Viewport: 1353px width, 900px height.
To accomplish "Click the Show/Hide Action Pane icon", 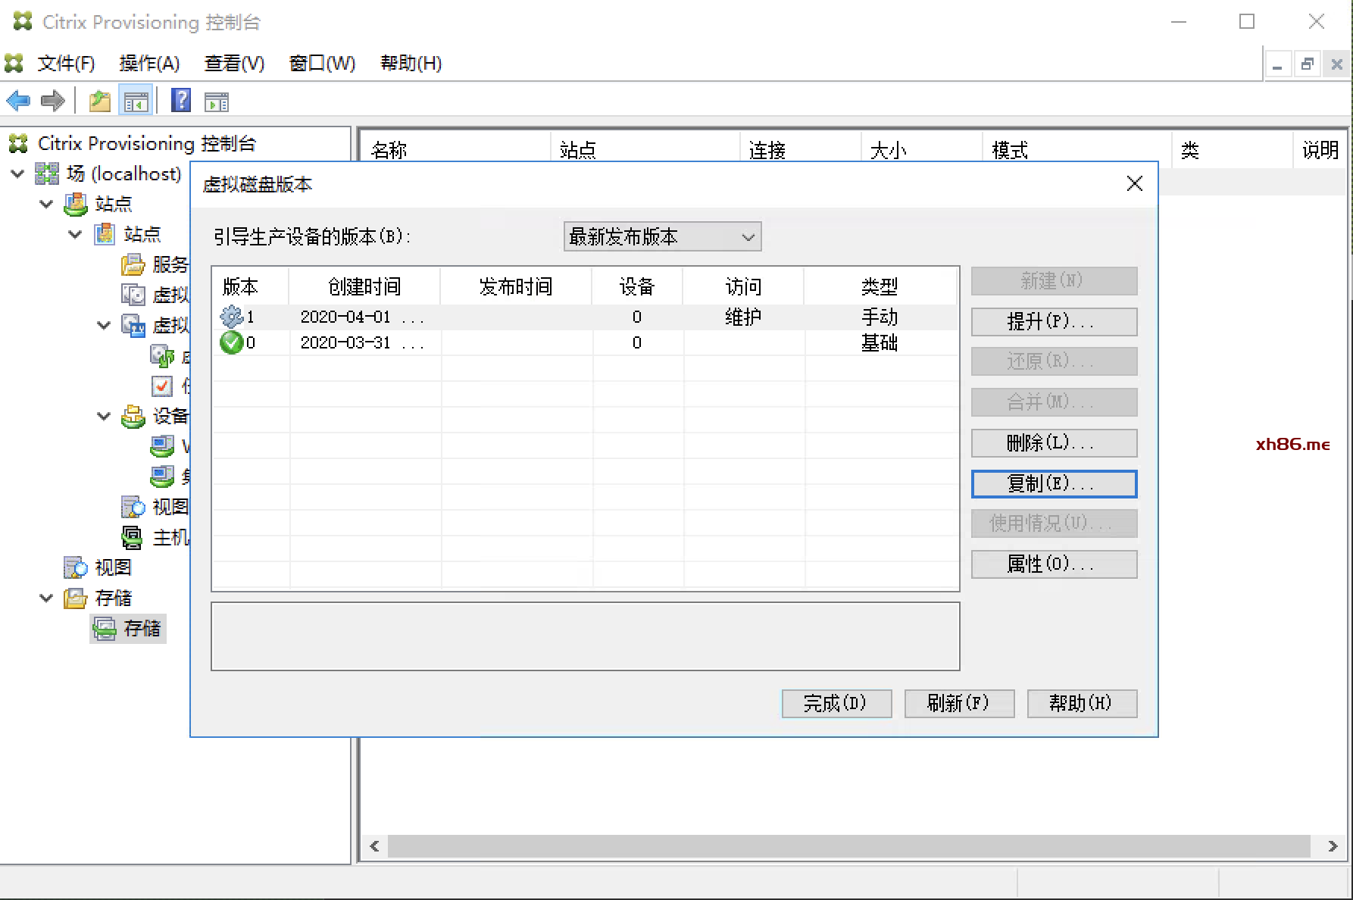I will (x=217, y=101).
